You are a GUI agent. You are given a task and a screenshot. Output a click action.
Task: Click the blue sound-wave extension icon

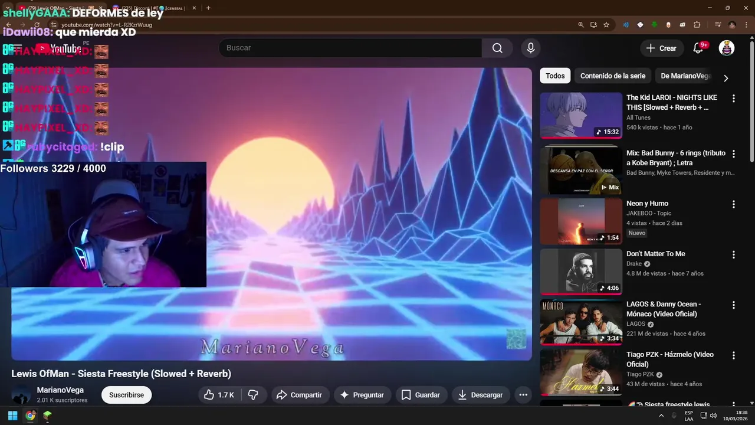[x=626, y=25]
